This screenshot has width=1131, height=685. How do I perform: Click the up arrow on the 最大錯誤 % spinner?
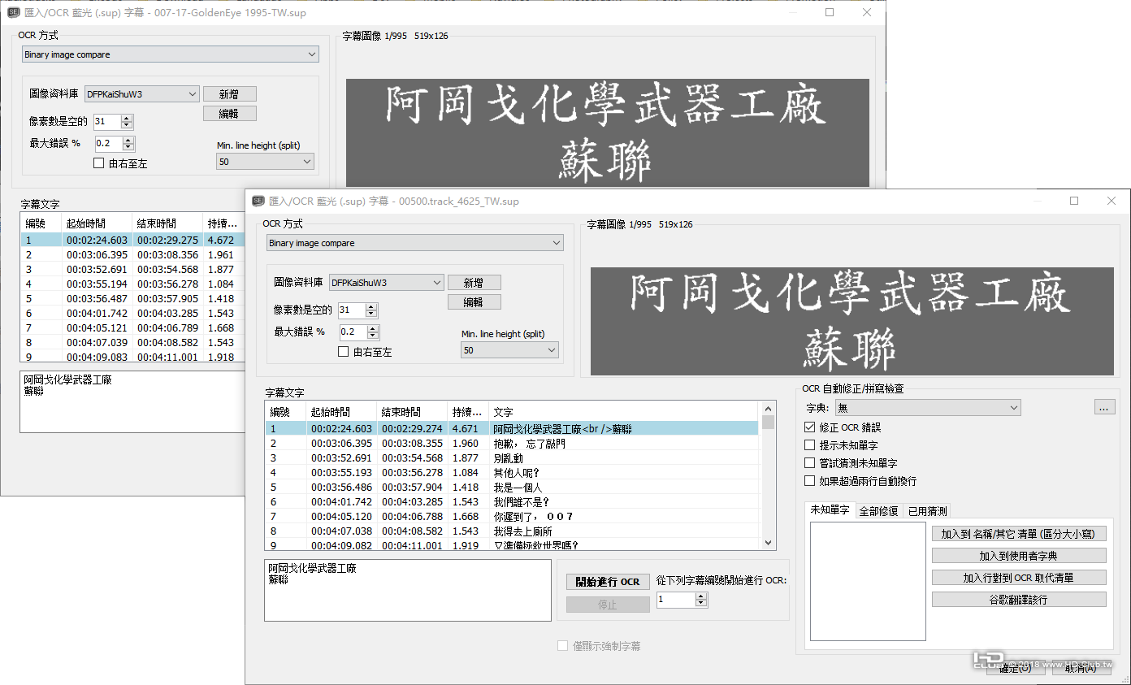pos(370,328)
